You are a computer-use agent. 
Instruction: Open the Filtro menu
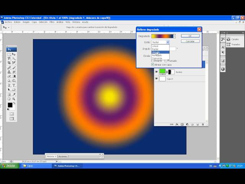click(52, 22)
